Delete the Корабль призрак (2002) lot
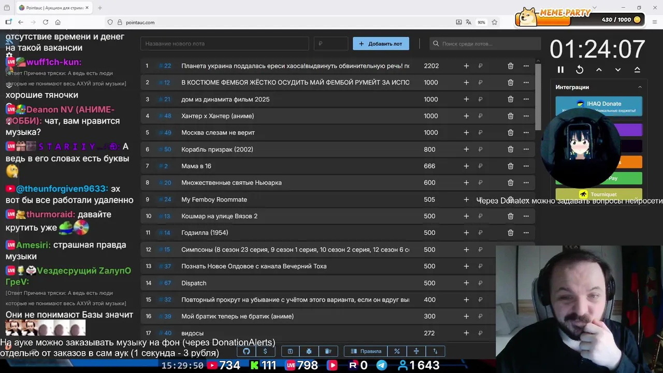The image size is (663, 373). 510,149
